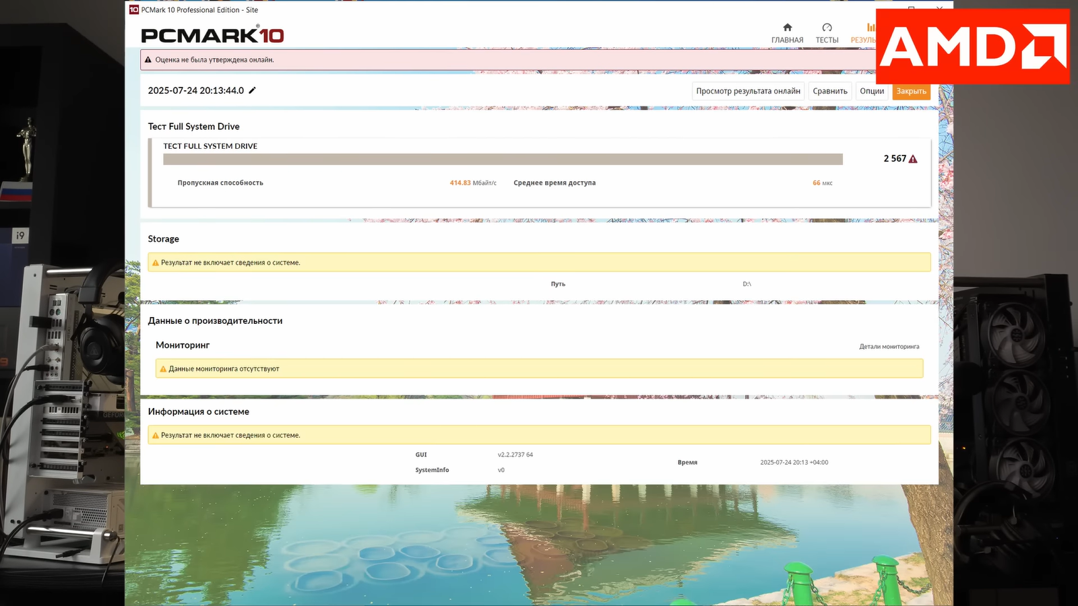Click the pencil icon to rename the result

[253, 90]
